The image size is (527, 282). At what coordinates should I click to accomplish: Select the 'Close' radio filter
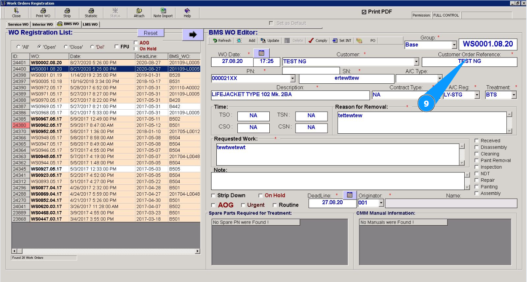tap(66, 47)
